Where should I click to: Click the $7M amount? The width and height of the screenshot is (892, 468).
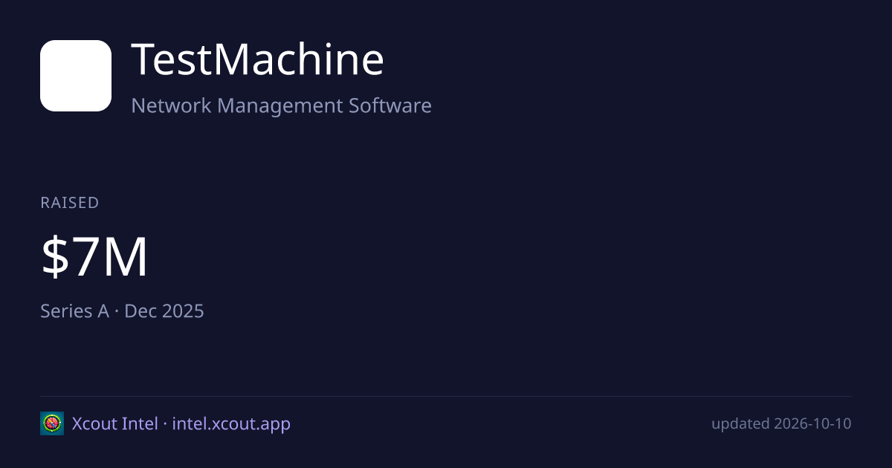click(x=94, y=256)
